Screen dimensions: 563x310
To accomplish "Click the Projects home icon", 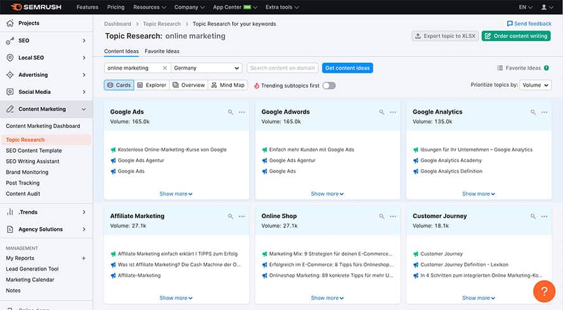I will (10, 23).
